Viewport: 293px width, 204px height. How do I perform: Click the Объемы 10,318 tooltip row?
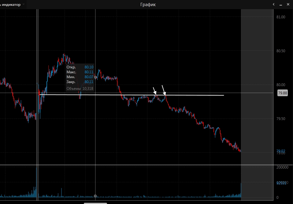[80, 89]
